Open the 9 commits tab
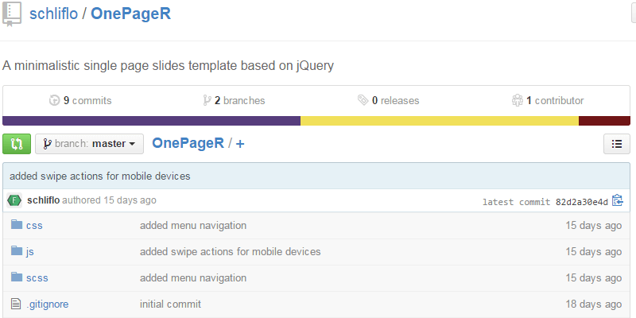Screen dimensions: 636x318 pos(80,101)
